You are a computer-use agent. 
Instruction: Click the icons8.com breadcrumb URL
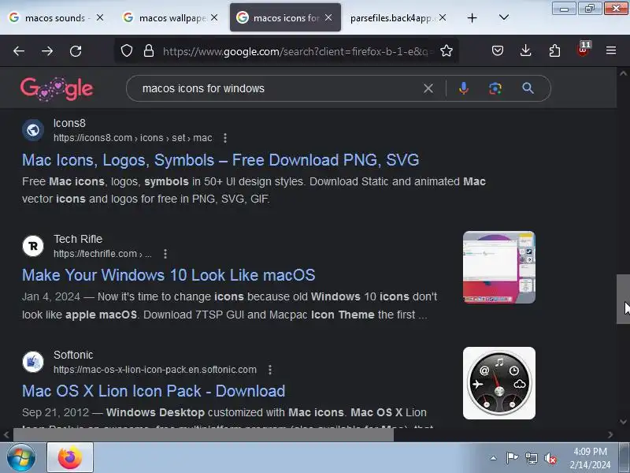[133, 138]
